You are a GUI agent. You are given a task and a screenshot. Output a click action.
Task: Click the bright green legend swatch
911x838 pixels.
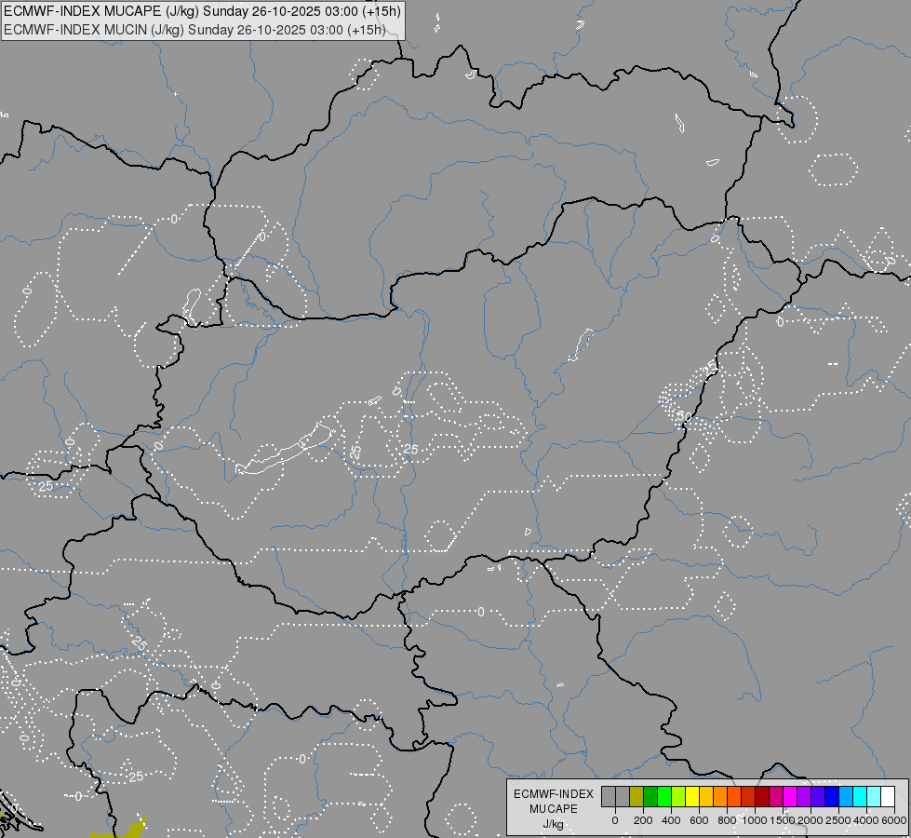tap(664, 796)
